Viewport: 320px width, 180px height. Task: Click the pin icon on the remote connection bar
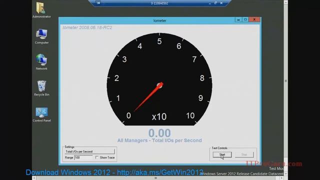coord(98,3)
